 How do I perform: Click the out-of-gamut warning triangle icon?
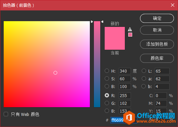pyautogui.click(x=130, y=29)
